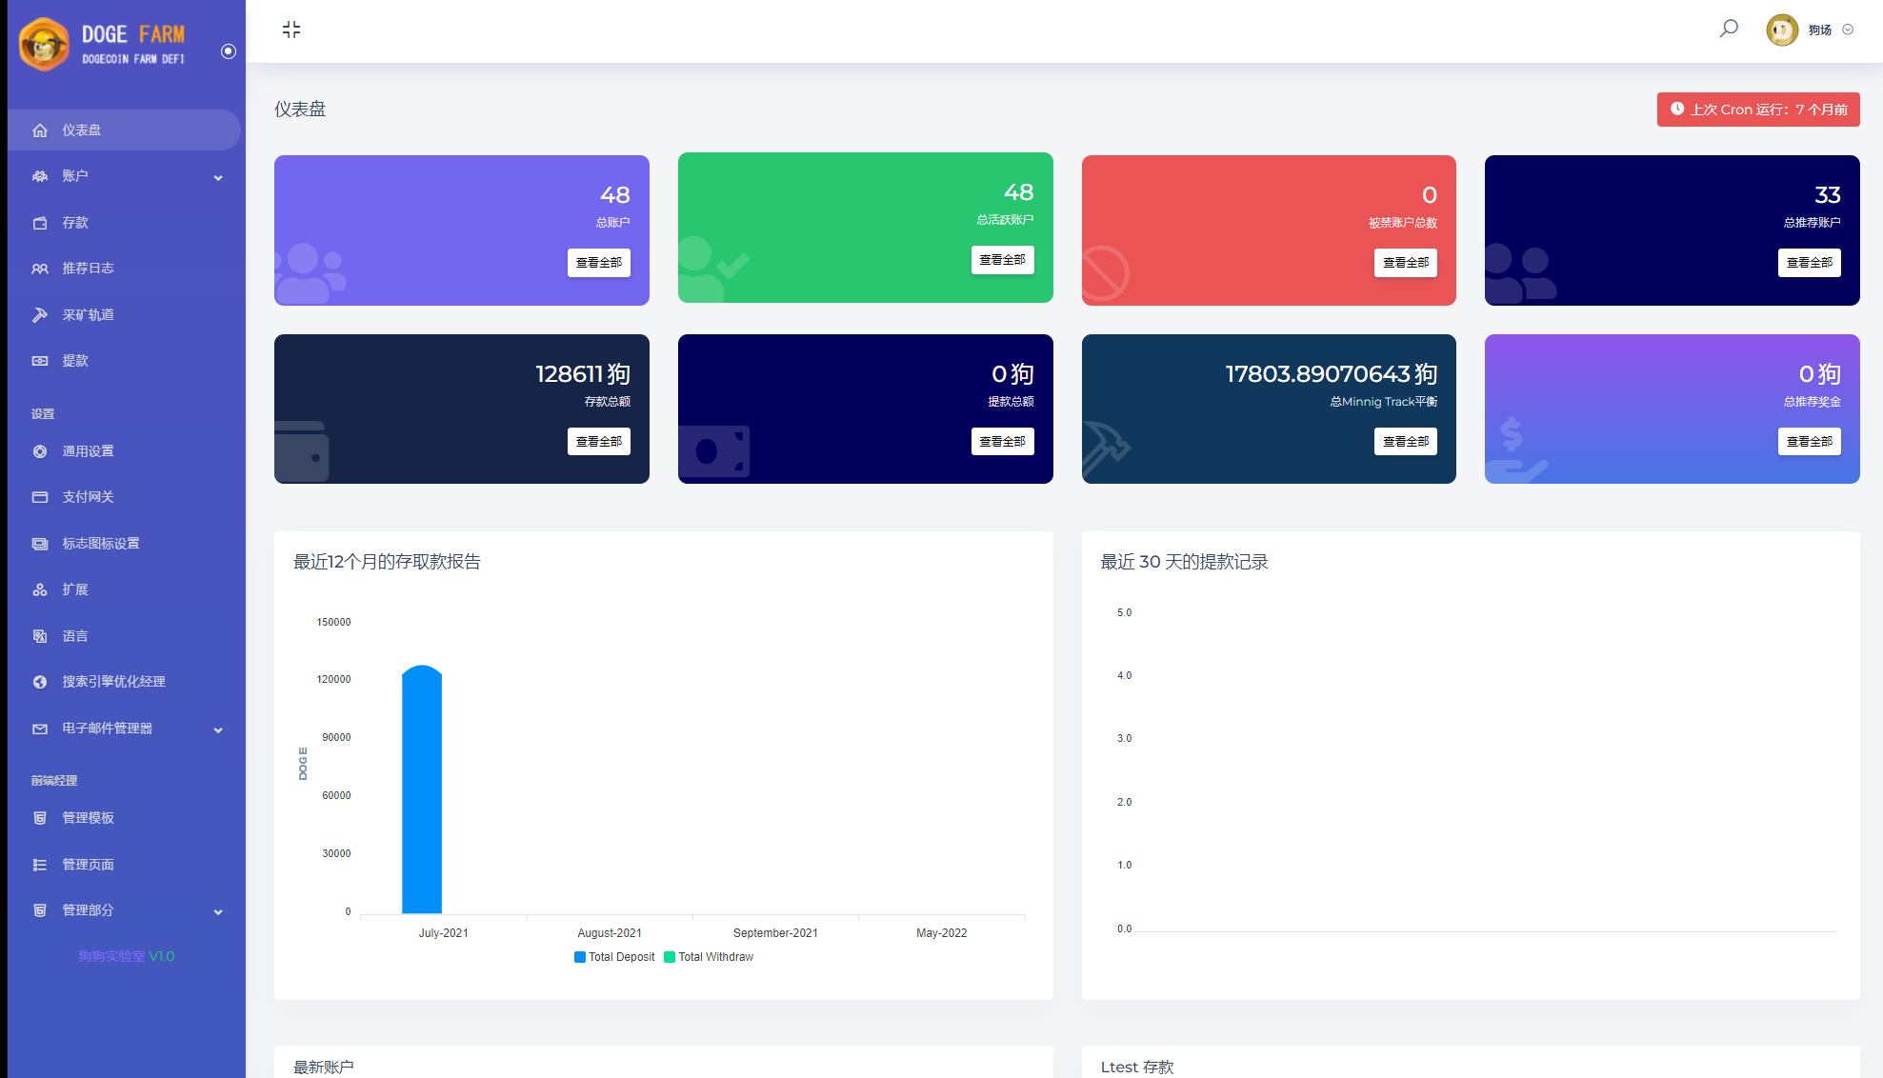Expand the 账户 accounts menu
1883x1078 pixels.
[x=76, y=175]
